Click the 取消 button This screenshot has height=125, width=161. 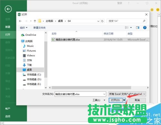coord(137,100)
